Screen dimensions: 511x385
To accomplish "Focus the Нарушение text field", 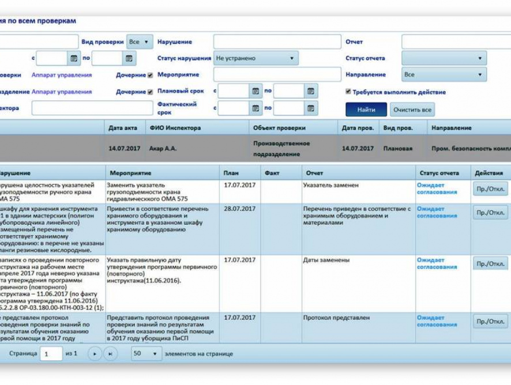I will coord(277,42).
